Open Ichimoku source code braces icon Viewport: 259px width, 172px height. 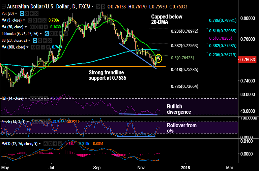57,34
